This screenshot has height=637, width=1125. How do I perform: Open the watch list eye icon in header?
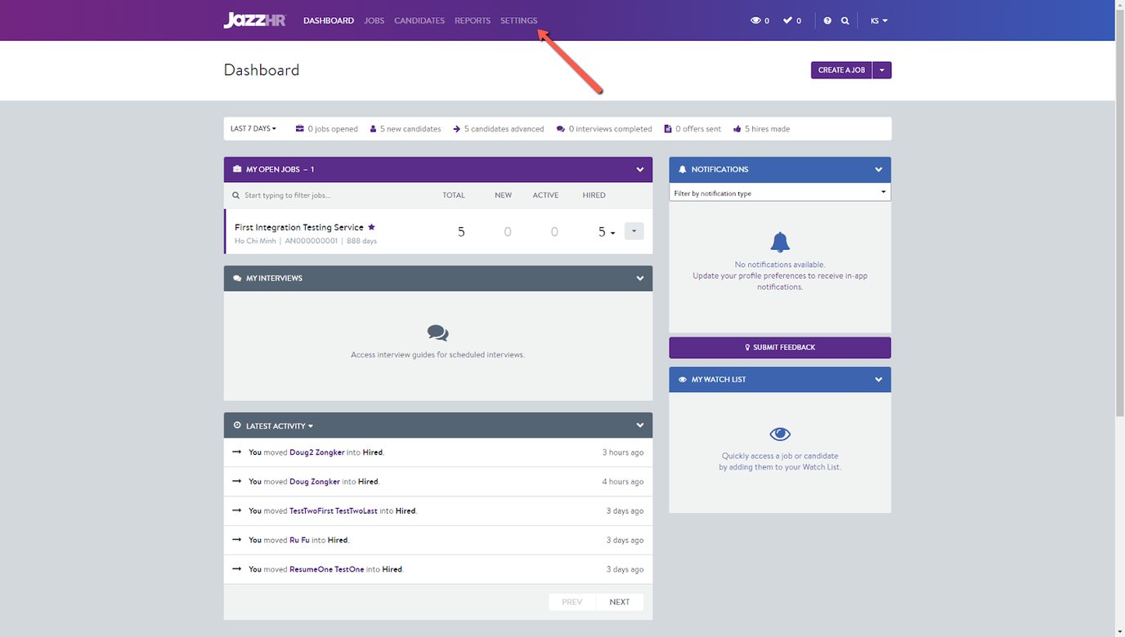point(755,20)
